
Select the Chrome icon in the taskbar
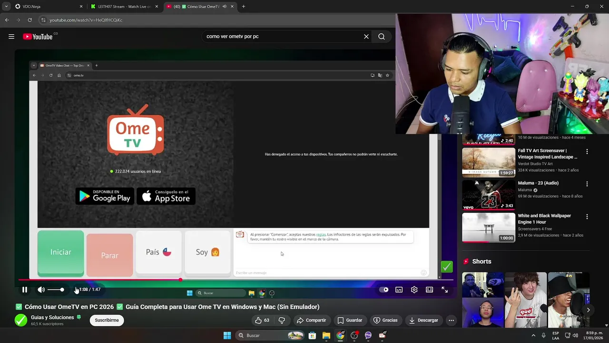coord(340,335)
